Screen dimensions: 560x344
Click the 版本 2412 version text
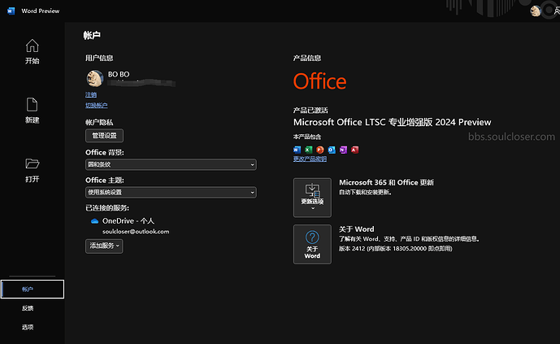pyautogui.click(x=395, y=249)
